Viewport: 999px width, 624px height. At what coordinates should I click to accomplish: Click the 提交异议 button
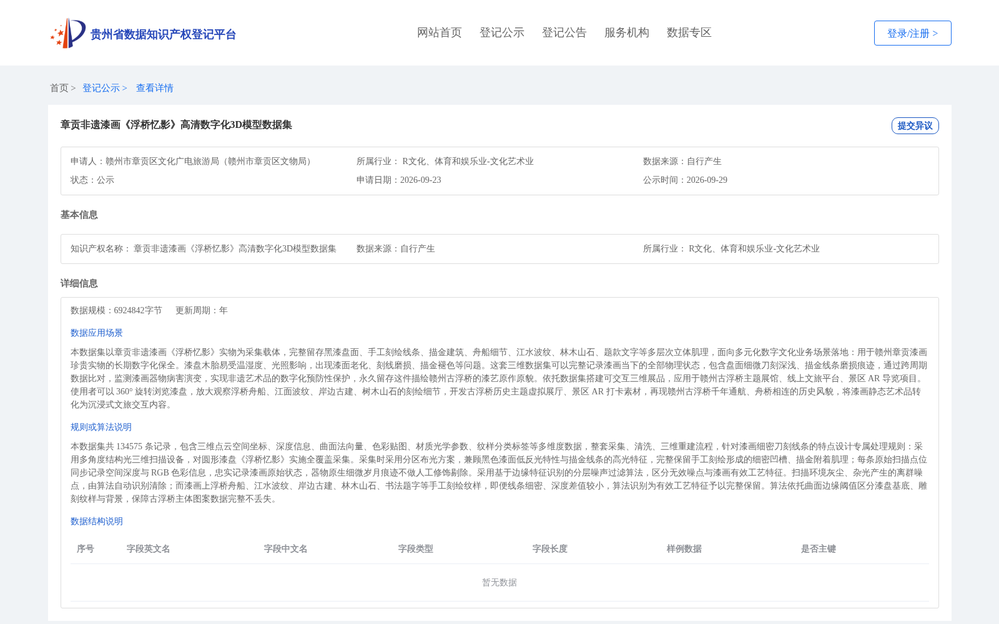(915, 125)
